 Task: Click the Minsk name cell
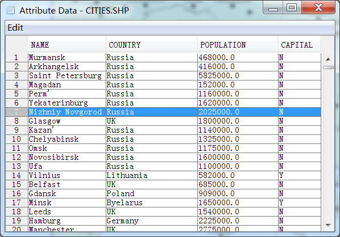(x=67, y=203)
